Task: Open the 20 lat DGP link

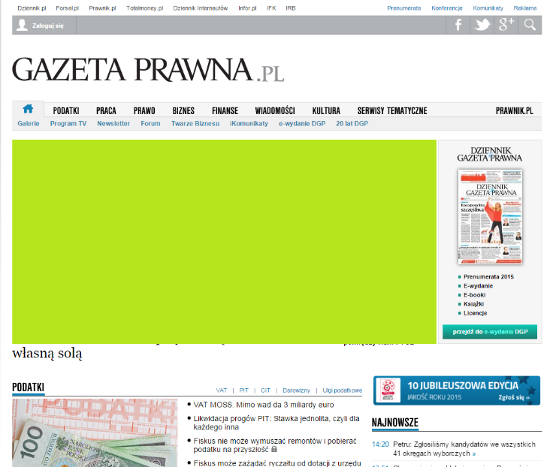Action: click(352, 123)
